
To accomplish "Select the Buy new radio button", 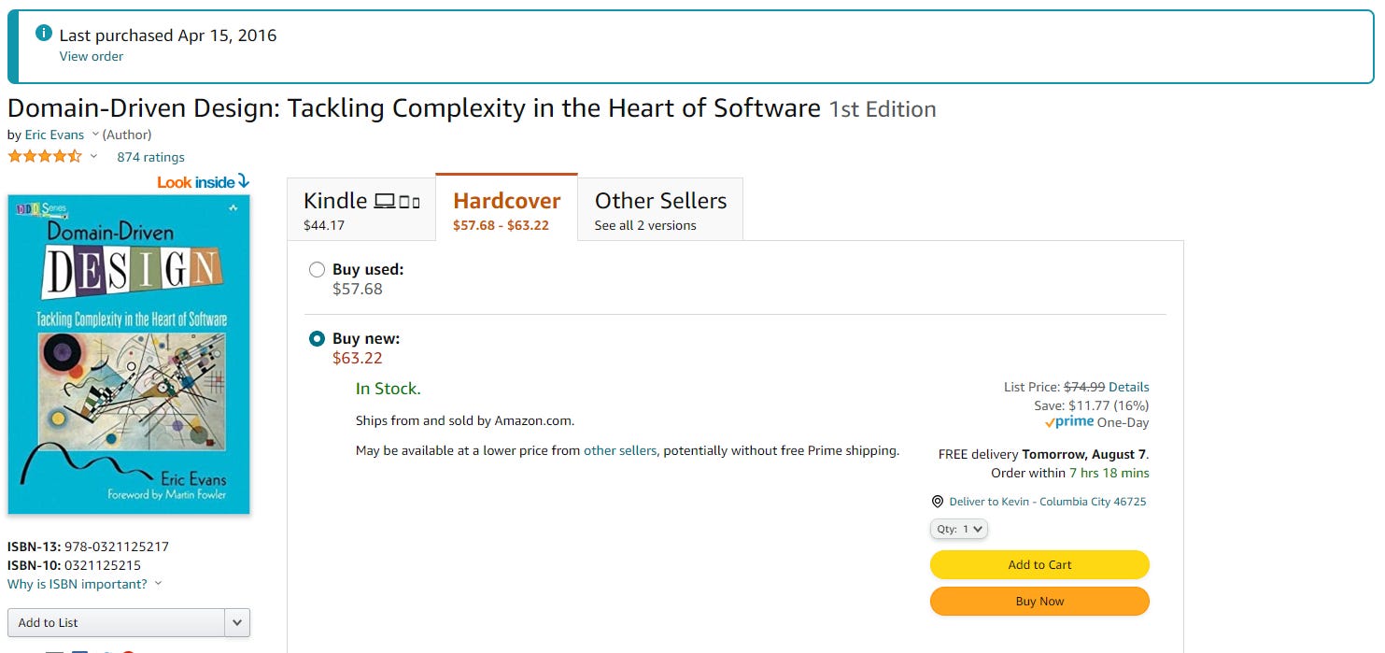I will pyautogui.click(x=318, y=339).
